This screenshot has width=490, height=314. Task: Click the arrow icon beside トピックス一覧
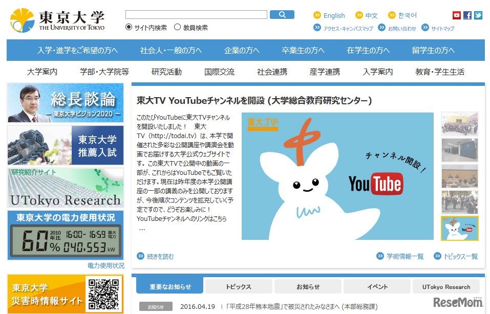tap(437, 256)
